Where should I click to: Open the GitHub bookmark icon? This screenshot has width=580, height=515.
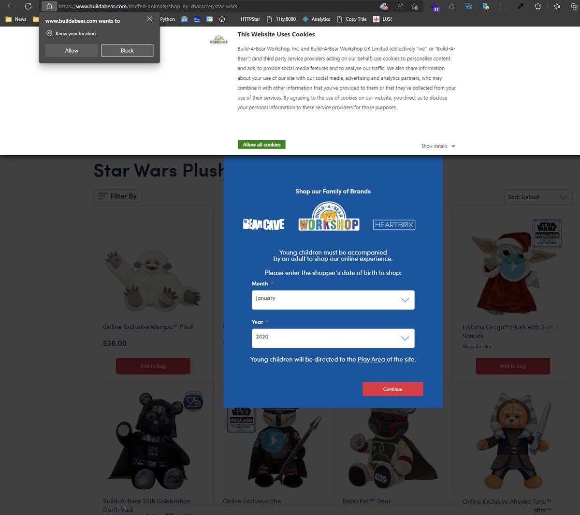[222, 19]
